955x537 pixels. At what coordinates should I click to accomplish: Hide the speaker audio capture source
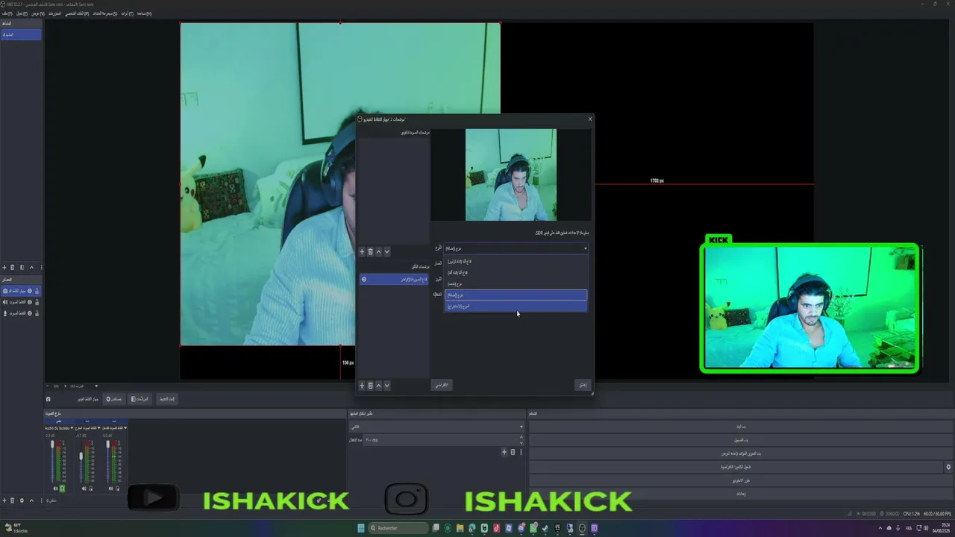[x=30, y=302]
